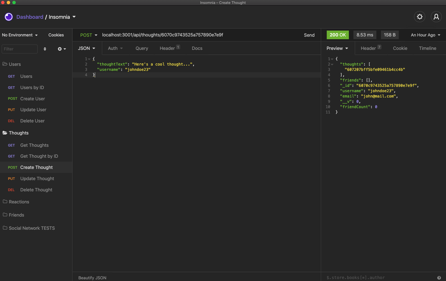Select the Get Thoughts request
This screenshot has width=446, height=281.
tap(36, 145)
